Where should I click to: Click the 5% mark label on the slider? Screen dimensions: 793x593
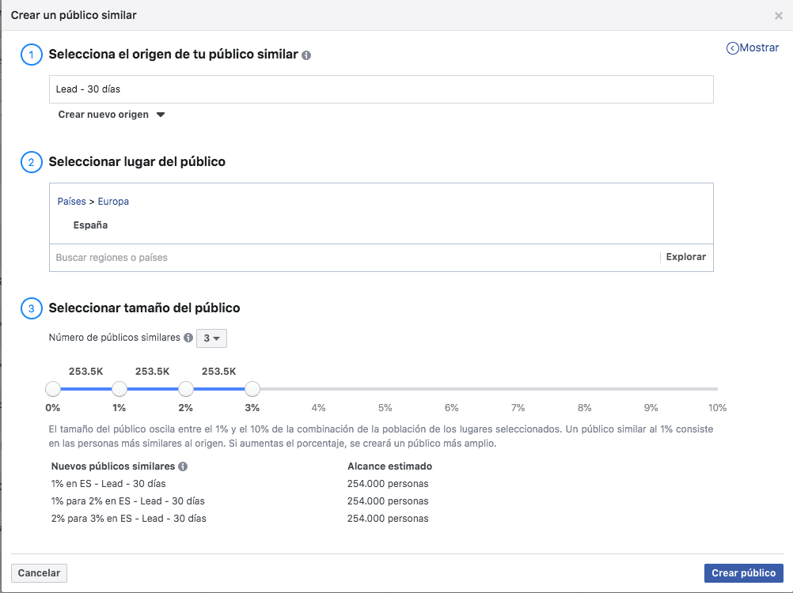[385, 408]
